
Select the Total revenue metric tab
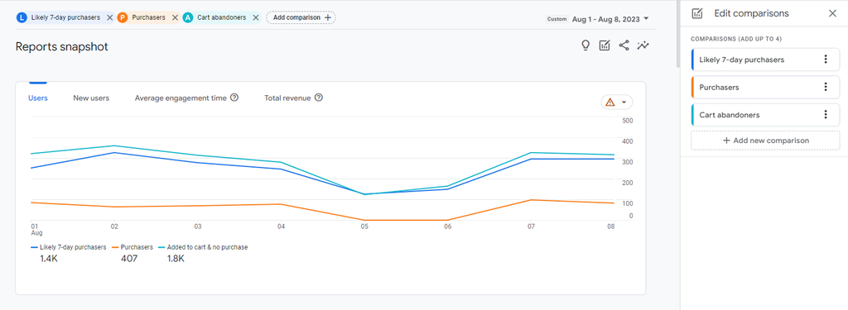[287, 98]
